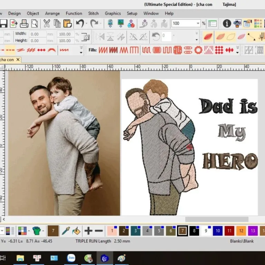
Task: Toggle the highlighted run stitch tool
Action: point(10,50)
